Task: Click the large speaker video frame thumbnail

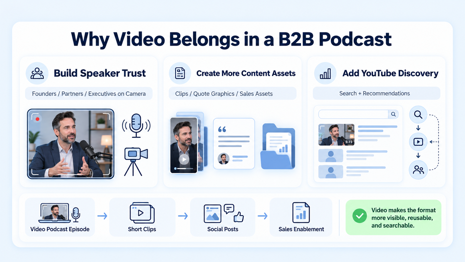Action: [71, 144]
